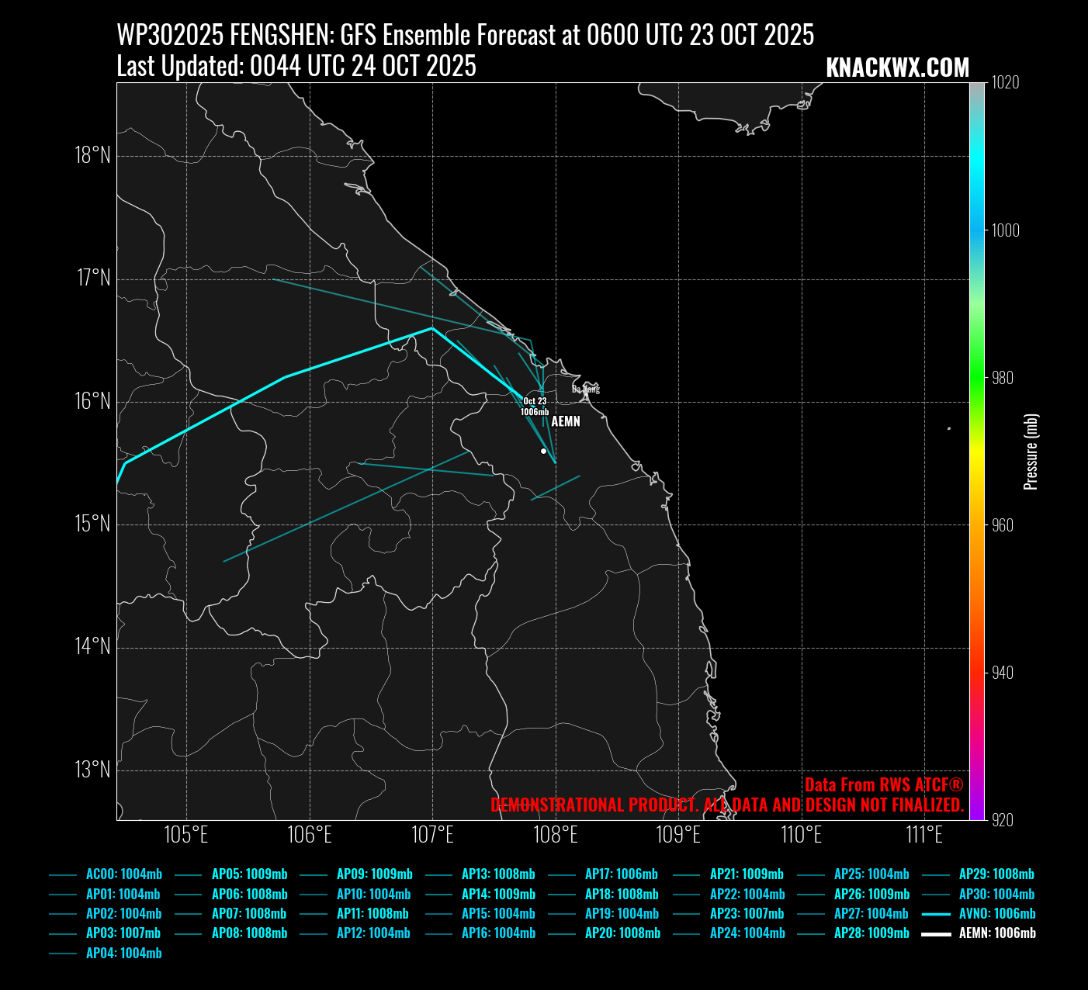Click the Pressure (mb) colorbar title

1031,452
